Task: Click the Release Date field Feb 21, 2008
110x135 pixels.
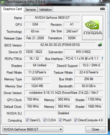Action: click(x=35, y=38)
